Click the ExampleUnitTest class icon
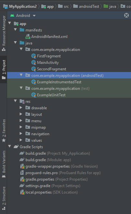Image resolution: width=131 pixels, height=214 pixels. (x=34, y=95)
